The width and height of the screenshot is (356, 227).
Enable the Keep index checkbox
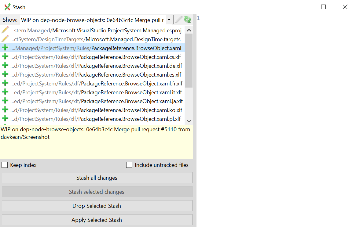point(5,165)
